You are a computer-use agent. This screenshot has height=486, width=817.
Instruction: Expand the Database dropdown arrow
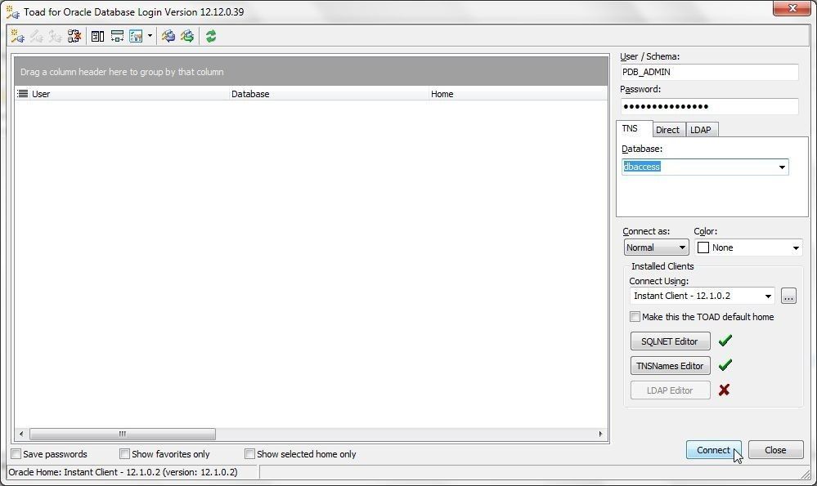point(782,167)
